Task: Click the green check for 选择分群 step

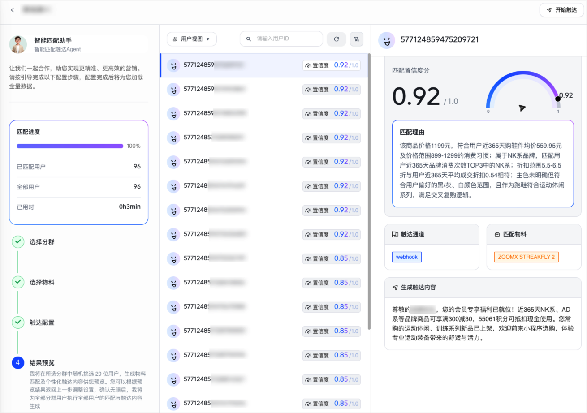Action: pos(18,242)
